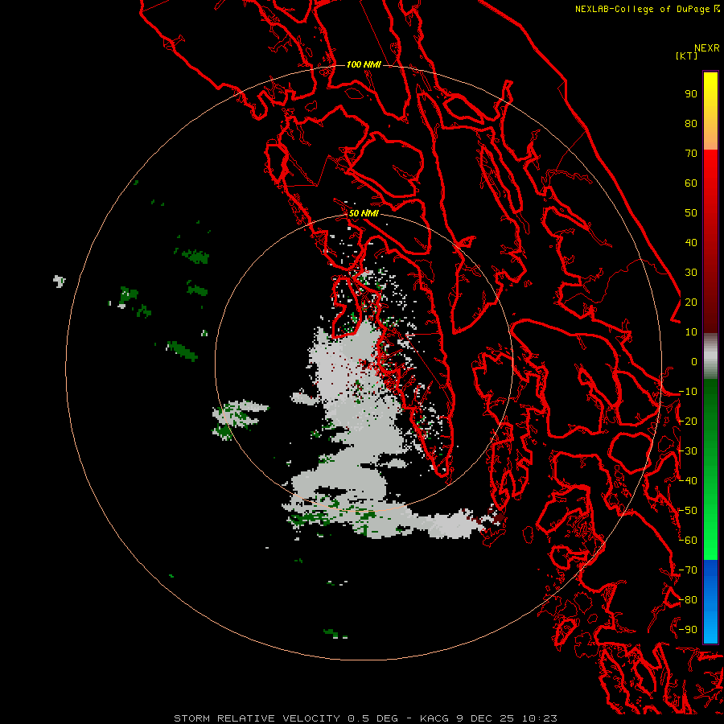Viewport: 724px width, 724px height.
Task: Click the -80 value on velocity scale
Action: pyautogui.click(x=688, y=600)
